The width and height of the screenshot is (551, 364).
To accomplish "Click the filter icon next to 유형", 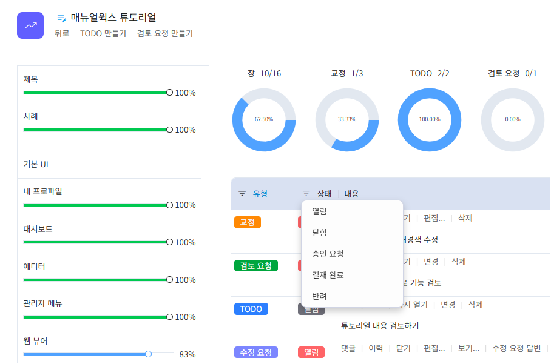I will [242, 194].
